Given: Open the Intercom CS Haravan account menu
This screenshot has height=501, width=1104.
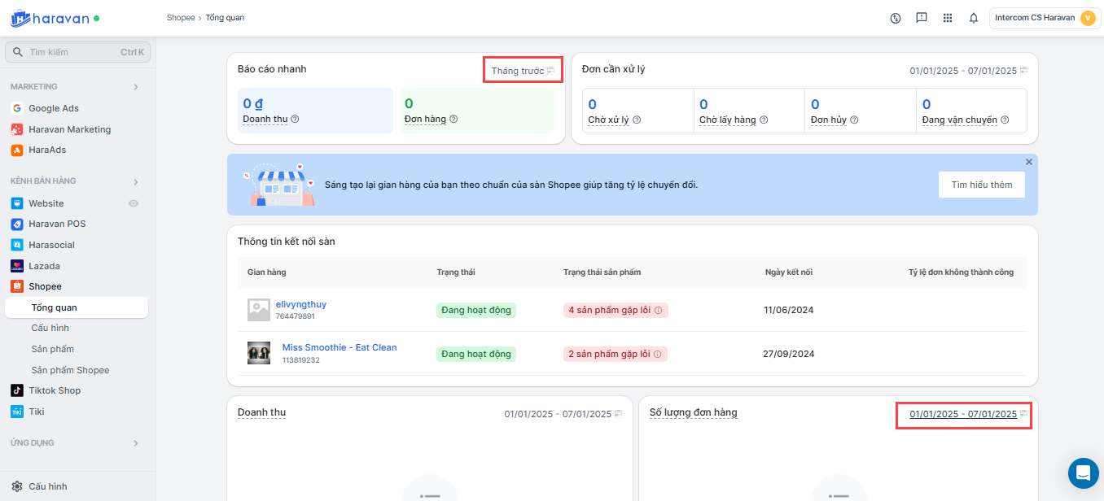Looking at the screenshot, I should (1045, 18).
